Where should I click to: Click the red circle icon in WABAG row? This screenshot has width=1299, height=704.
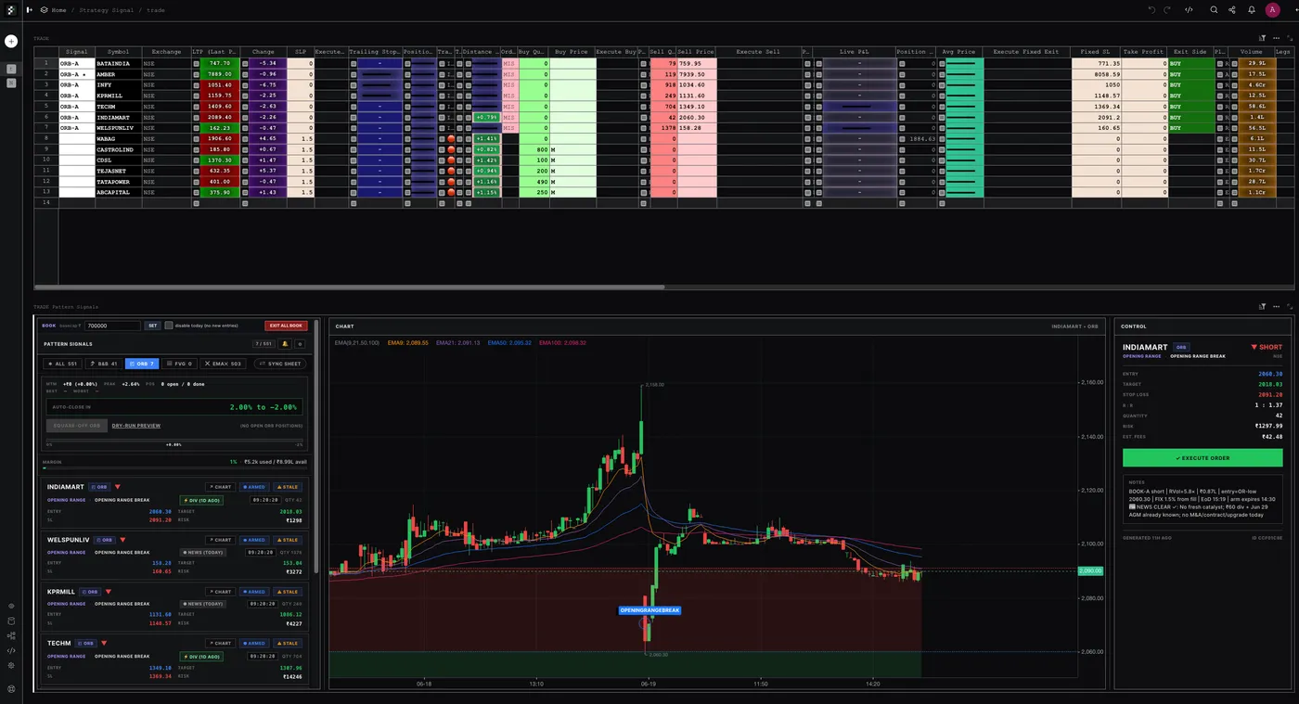(x=451, y=138)
